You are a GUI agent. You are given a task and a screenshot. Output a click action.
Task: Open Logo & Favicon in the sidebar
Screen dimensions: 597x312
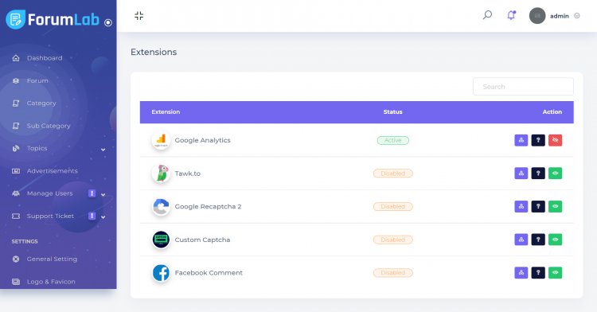click(51, 282)
